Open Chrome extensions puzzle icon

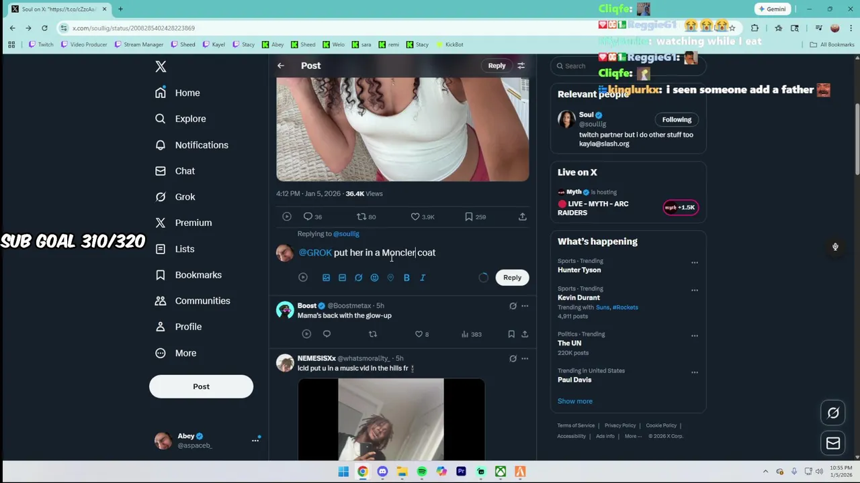coord(755,28)
